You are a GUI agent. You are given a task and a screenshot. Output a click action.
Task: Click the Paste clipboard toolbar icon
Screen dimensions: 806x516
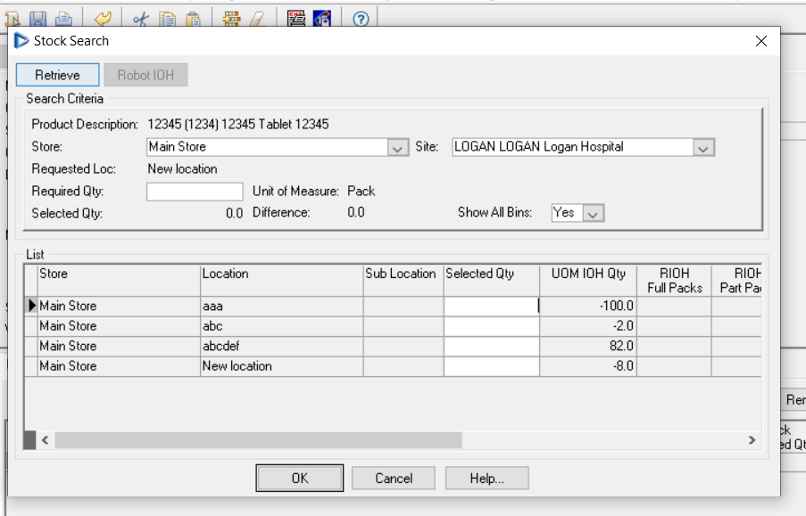click(x=192, y=18)
